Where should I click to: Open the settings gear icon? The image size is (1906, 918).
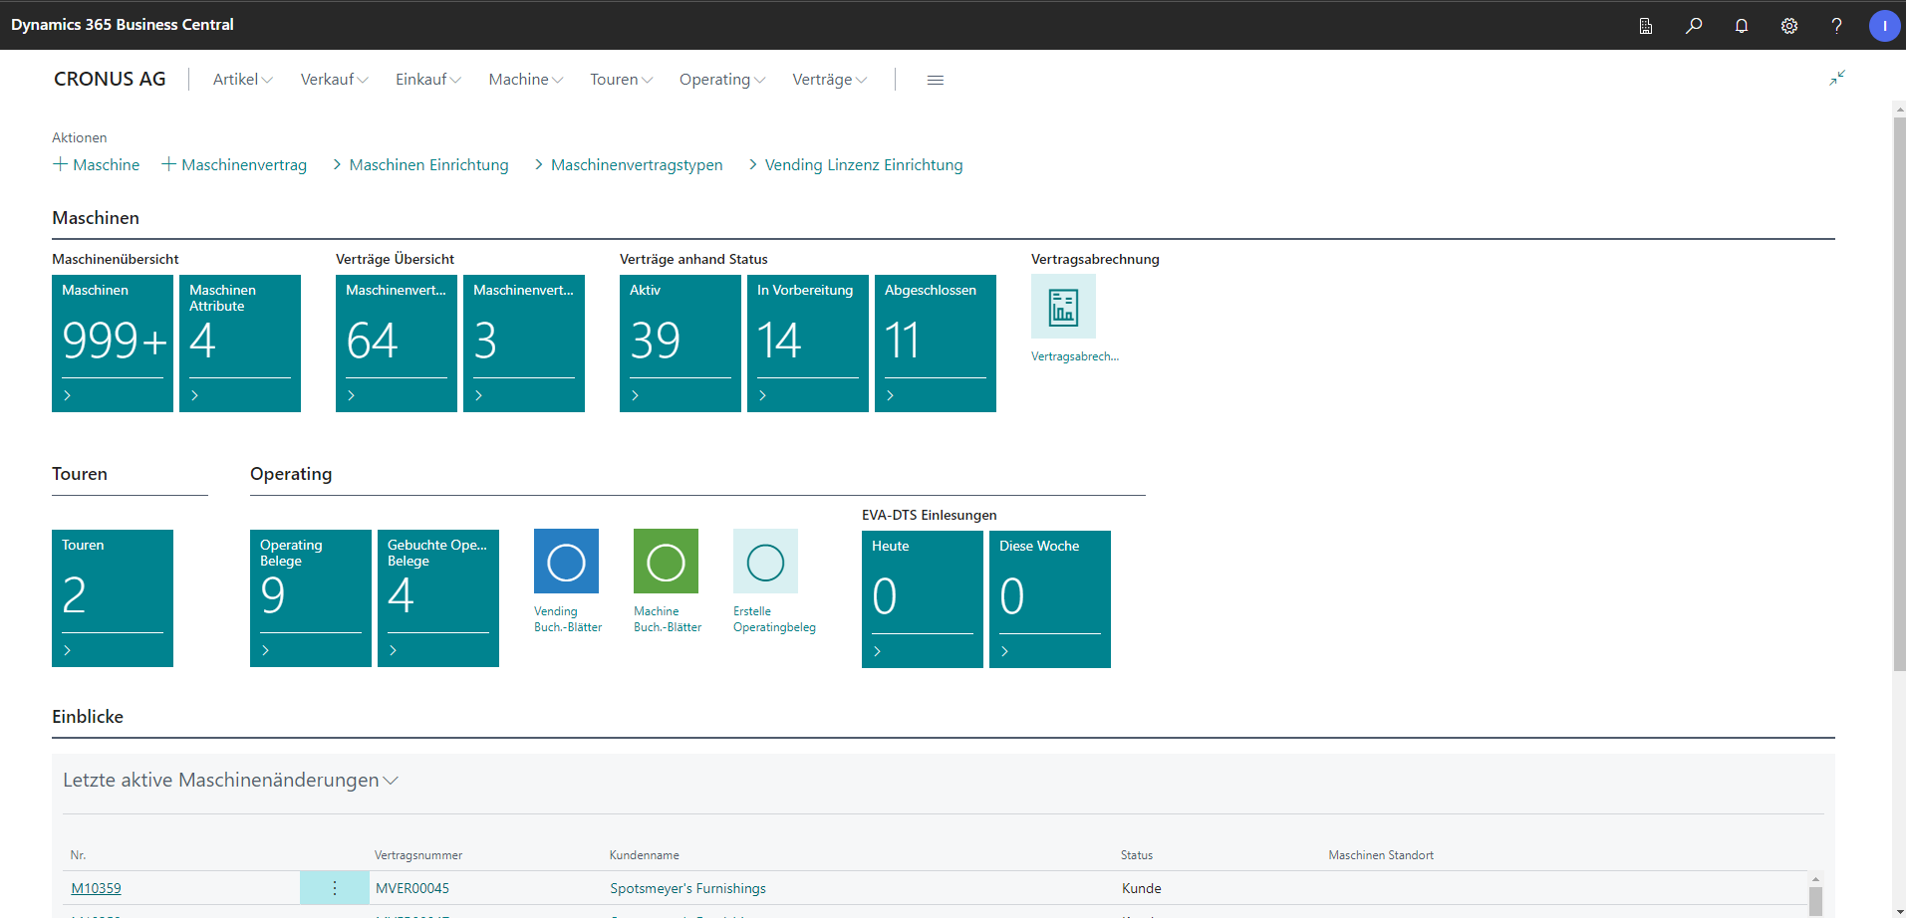pos(1788,26)
